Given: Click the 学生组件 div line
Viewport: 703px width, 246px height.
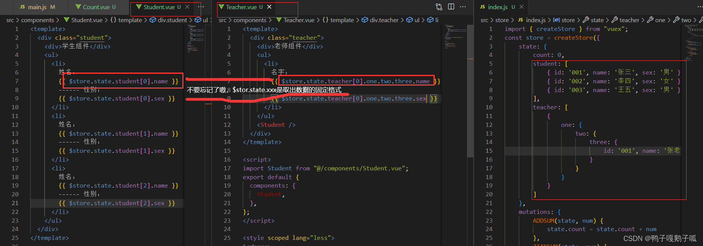Looking at the screenshot, I should (77, 47).
